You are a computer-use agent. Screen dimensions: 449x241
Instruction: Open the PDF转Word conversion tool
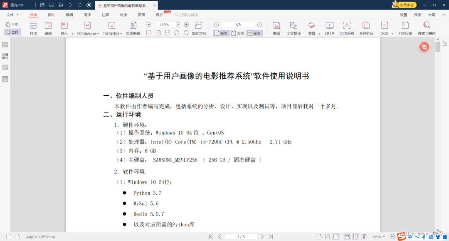(x=88, y=28)
